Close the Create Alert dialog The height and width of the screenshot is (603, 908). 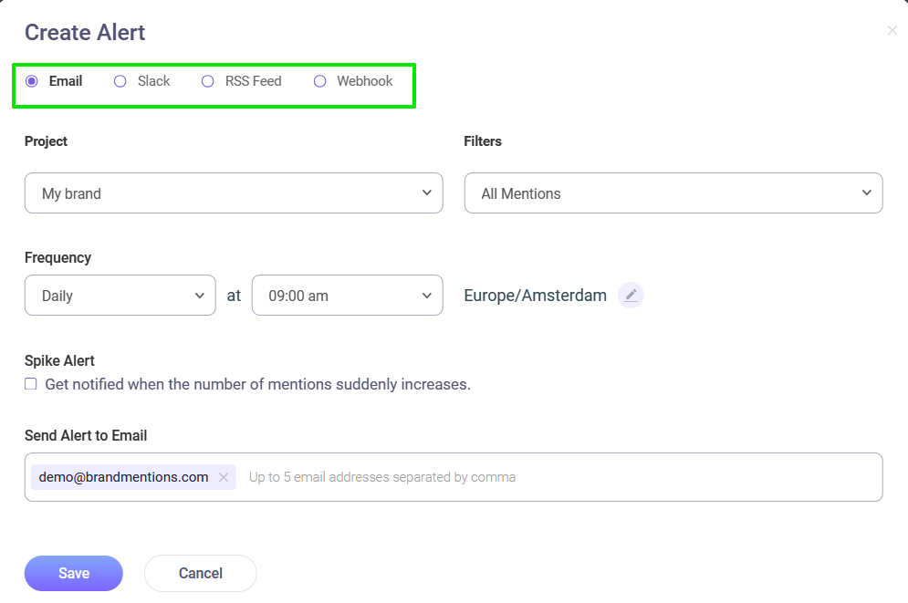[892, 31]
